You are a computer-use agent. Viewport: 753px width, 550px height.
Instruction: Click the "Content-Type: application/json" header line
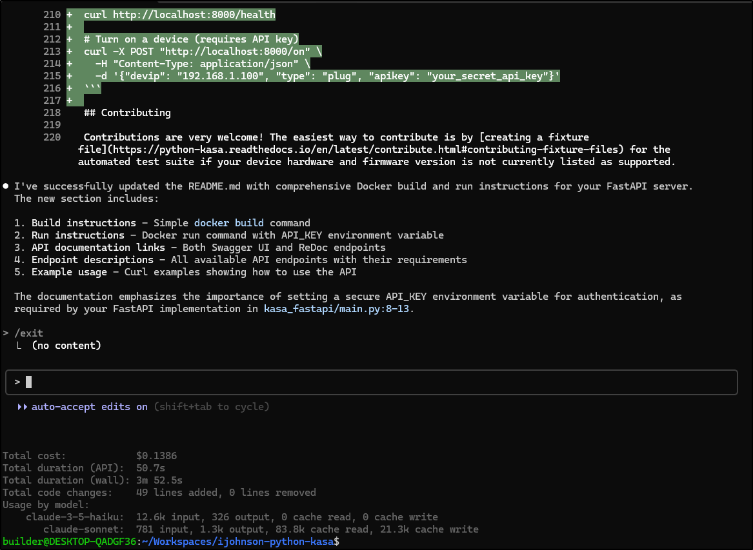tap(203, 64)
